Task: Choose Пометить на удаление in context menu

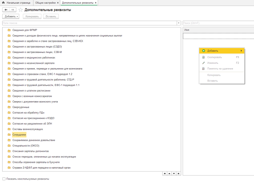Action: (220, 69)
